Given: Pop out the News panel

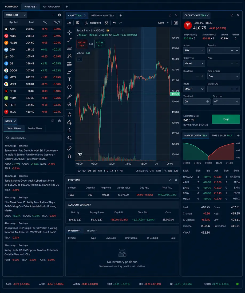Looking at the screenshot, I should 53,121.
